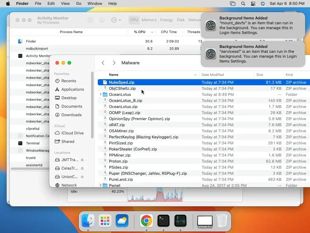Click Finder sidebar scrollbar
Viewport: 310px width, 233px height.
[x=92, y=105]
